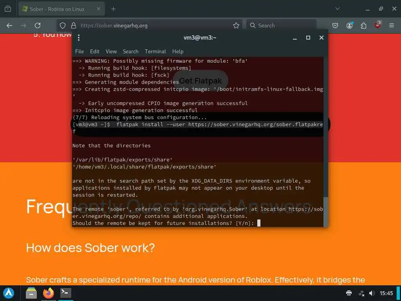
Task: Open the Extensions puzzle icon
Action: 363,25
